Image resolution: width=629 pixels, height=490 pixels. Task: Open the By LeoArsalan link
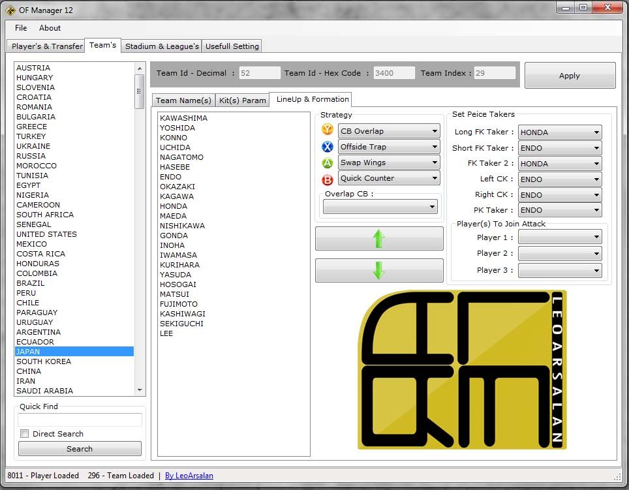coord(189,476)
